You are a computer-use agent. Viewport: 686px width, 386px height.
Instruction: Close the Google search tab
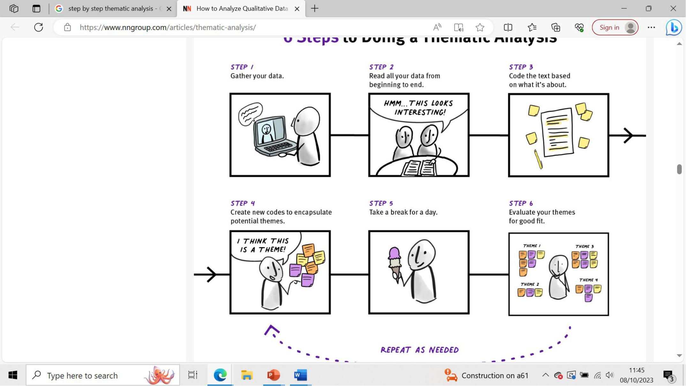point(169,9)
